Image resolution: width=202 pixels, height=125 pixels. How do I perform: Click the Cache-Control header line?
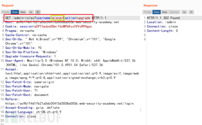point(26,35)
